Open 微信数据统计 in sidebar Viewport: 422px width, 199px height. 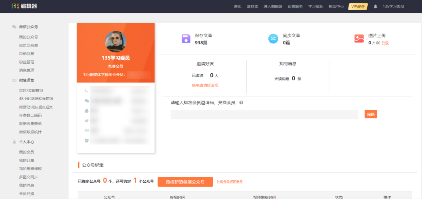coord(30,132)
